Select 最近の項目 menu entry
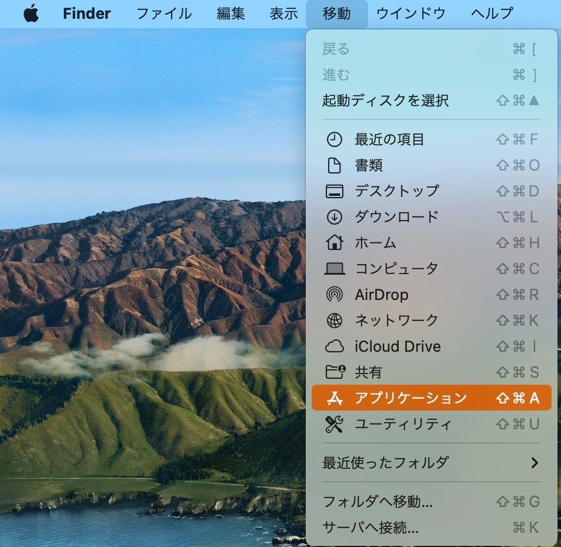The image size is (561, 547). 431,139
